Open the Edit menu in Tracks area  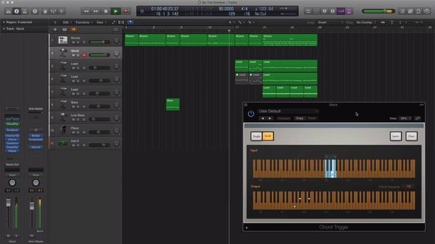pyautogui.click(x=67, y=22)
